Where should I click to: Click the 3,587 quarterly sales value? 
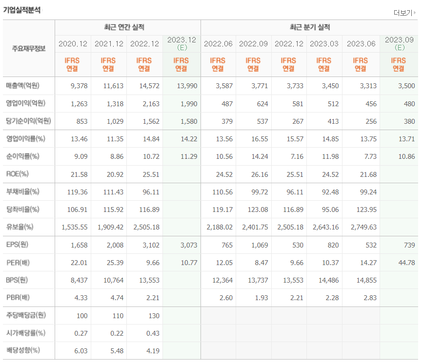coord(224,86)
